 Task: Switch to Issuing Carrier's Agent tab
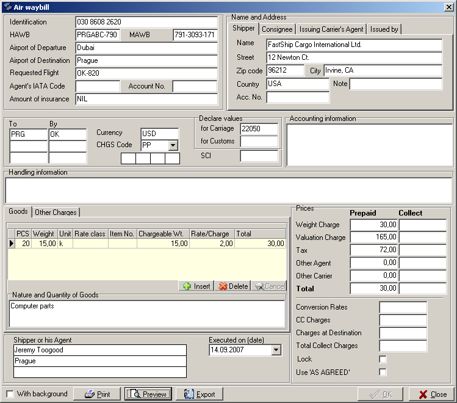pyautogui.click(x=331, y=29)
